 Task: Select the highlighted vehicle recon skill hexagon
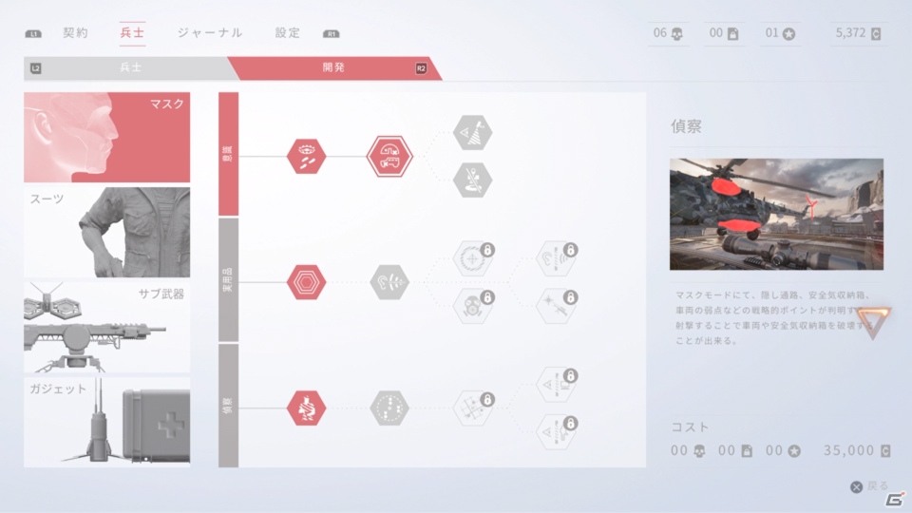(x=389, y=156)
